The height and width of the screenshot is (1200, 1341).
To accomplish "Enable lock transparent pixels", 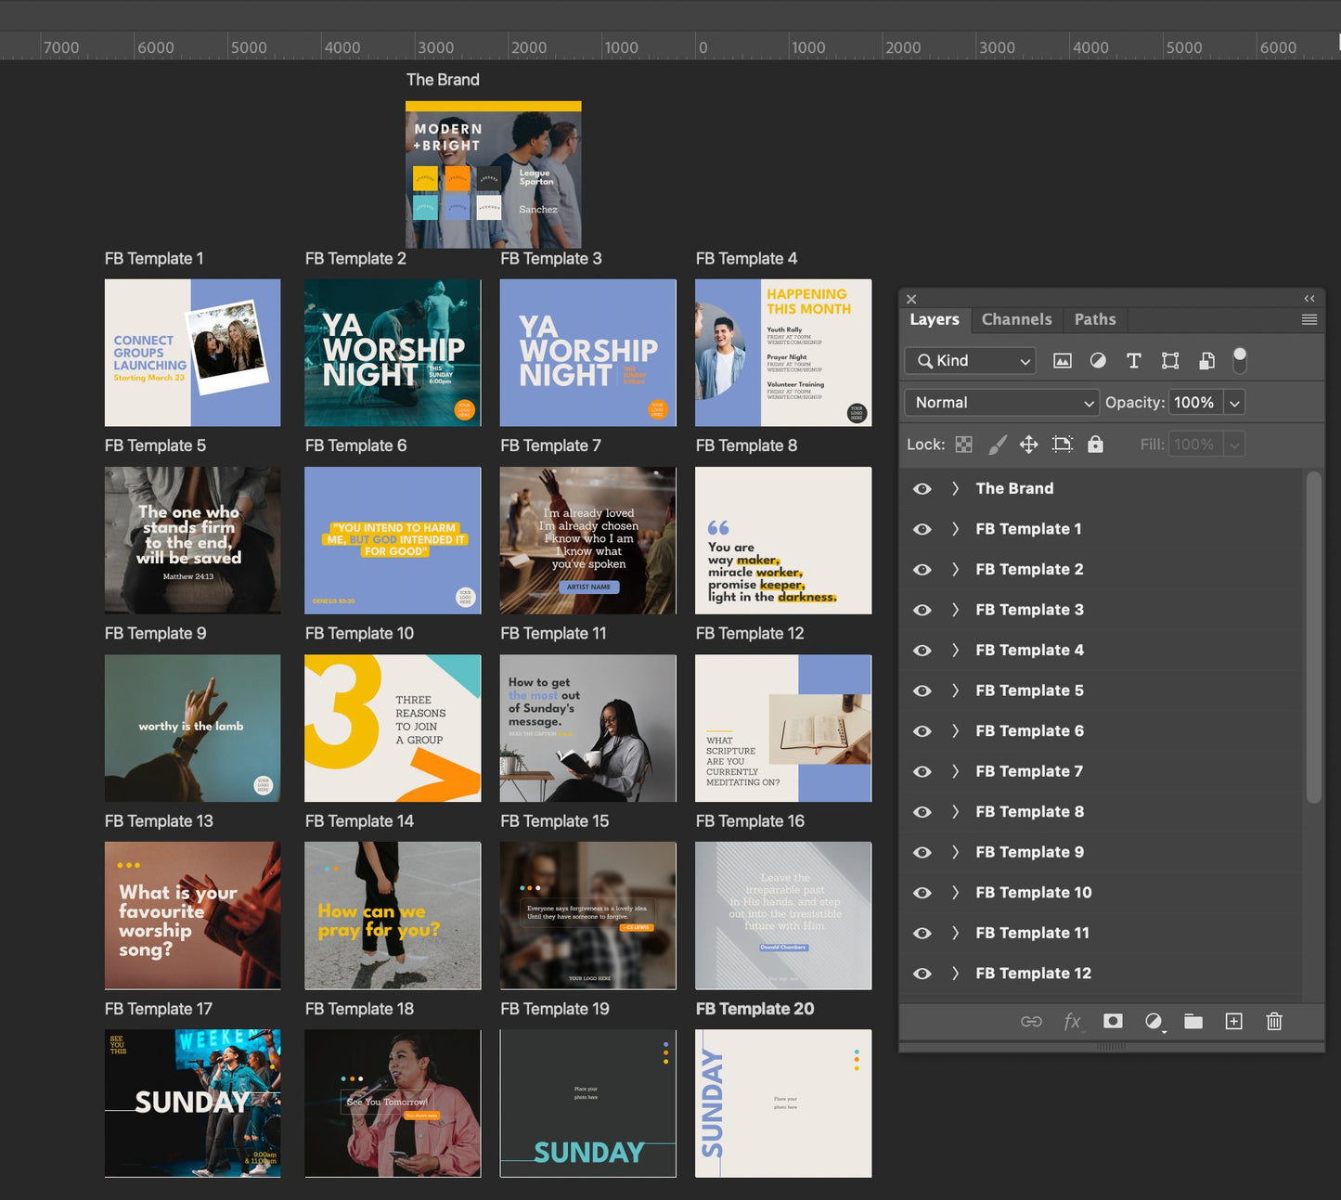I will [963, 444].
